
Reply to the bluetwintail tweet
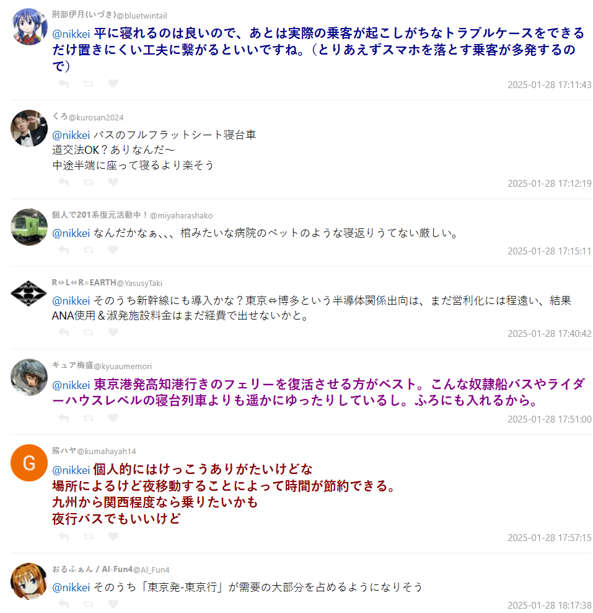point(64,84)
